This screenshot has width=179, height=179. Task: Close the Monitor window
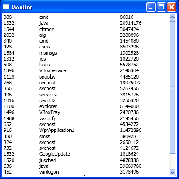[171, 7]
